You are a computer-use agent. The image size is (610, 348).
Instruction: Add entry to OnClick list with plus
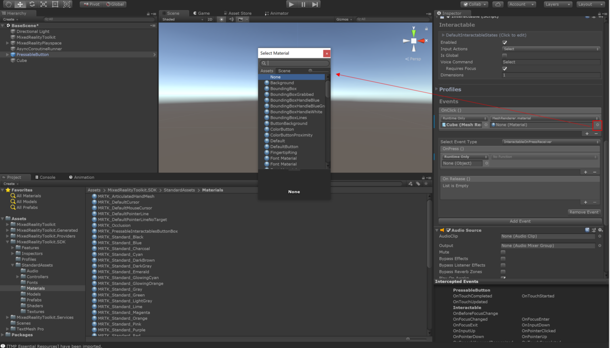coord(587,134)
